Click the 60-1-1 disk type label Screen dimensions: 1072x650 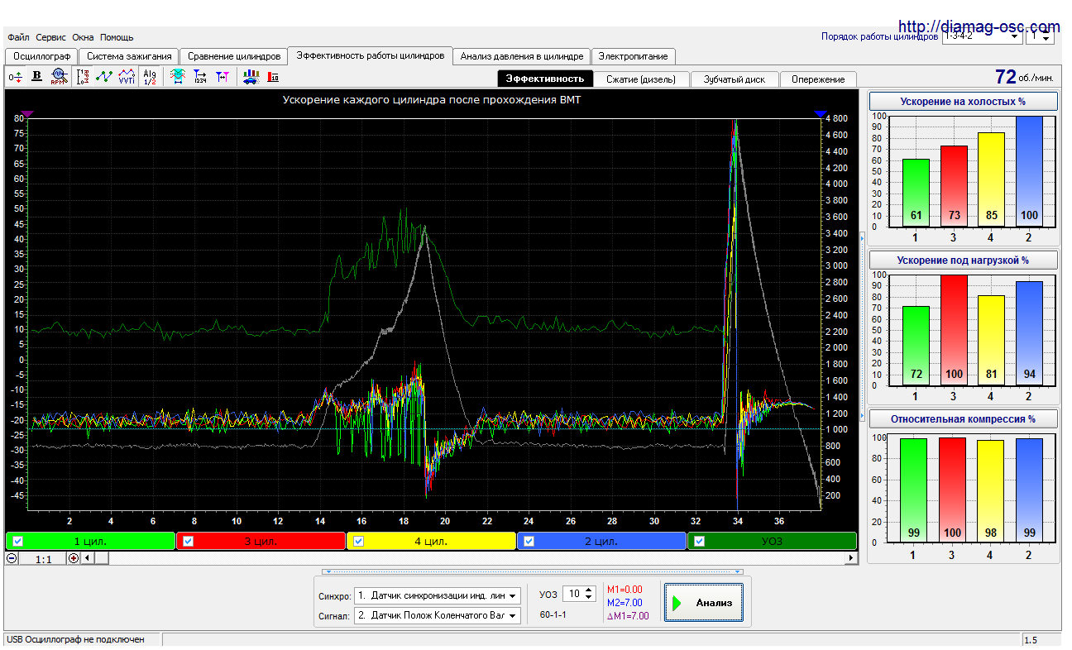tap(553, 615)
